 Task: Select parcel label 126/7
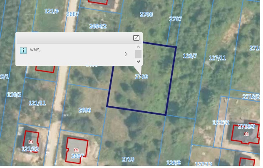[x=190, y=56]
